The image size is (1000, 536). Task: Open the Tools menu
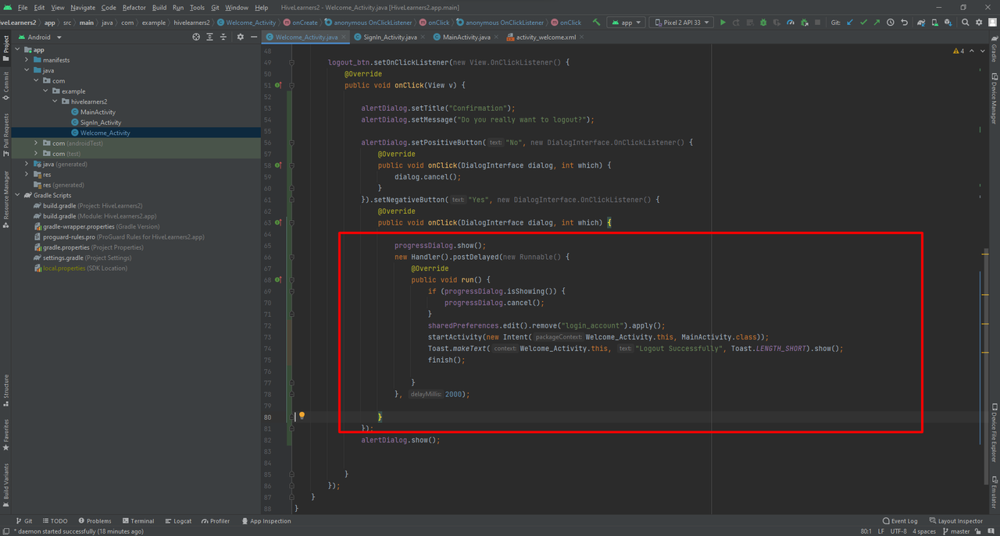coord(197,7)
